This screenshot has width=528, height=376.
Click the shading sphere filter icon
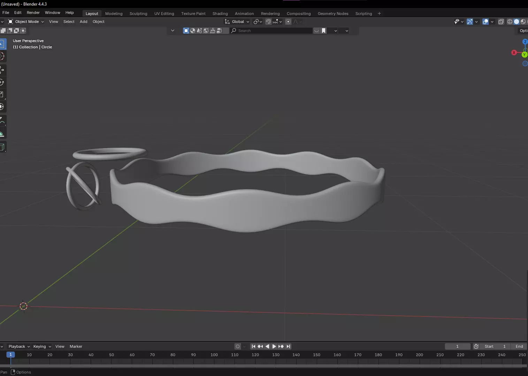(193, 31)
